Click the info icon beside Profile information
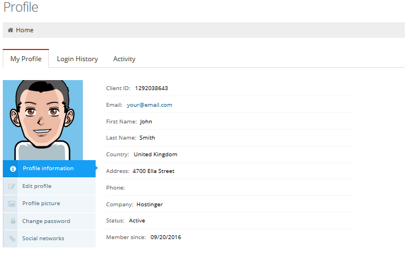This screenshot has height=253, width=407. pyautogui.click(x=13, y=168)
